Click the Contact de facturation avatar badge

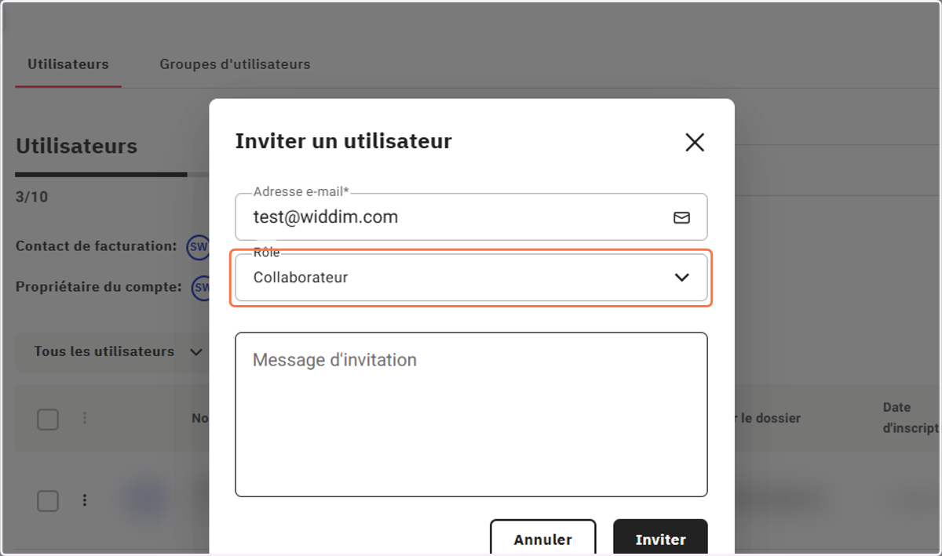(x=198, y=247)
